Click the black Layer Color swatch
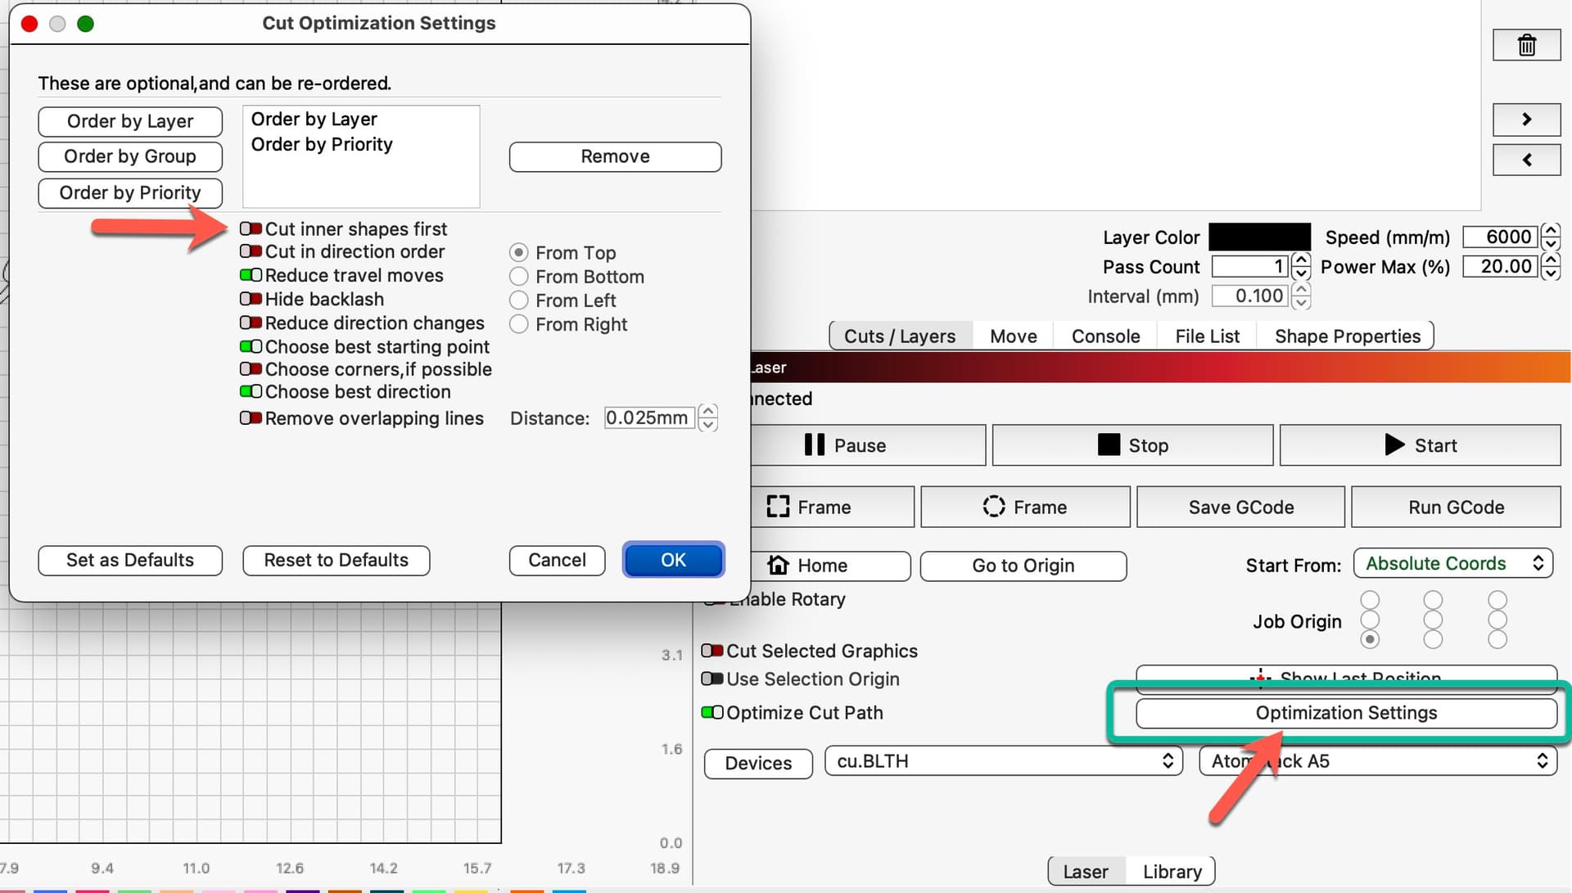1572x893 pixels. point(1259,237)
